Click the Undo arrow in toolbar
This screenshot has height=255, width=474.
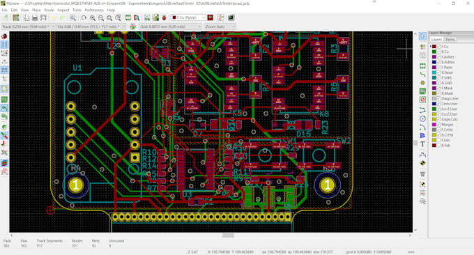click(54, 18)
